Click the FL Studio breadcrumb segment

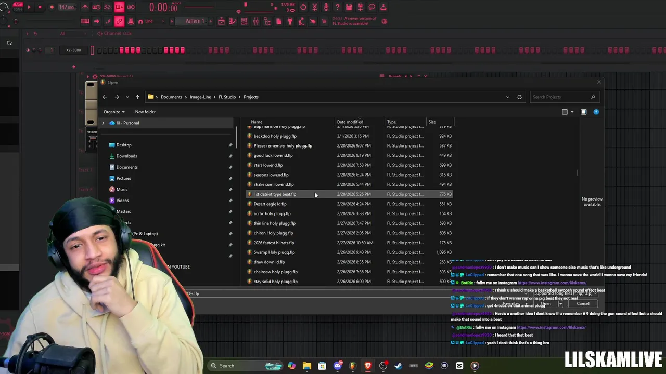(227, 97)
